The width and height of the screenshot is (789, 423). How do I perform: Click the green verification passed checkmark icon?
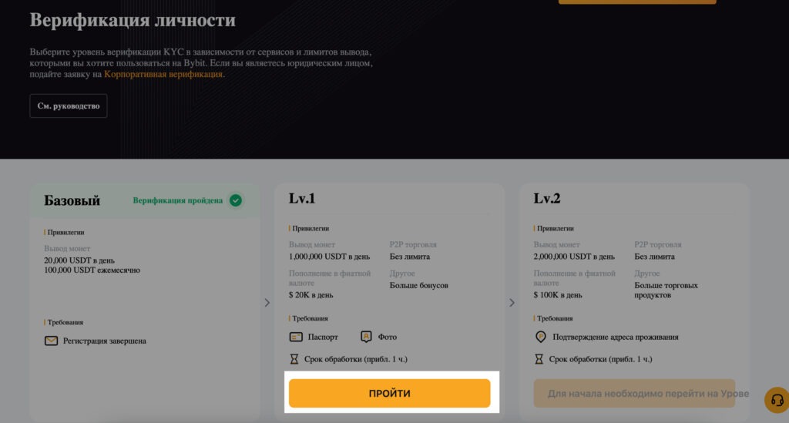click(x=236, y=200)
